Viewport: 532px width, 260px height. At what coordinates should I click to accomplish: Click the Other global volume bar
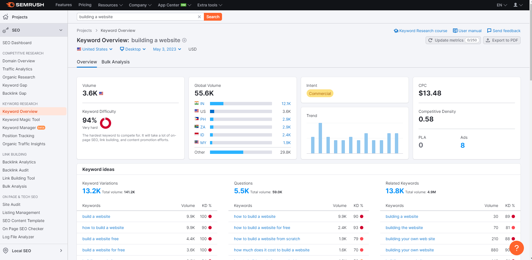[241, 152]
